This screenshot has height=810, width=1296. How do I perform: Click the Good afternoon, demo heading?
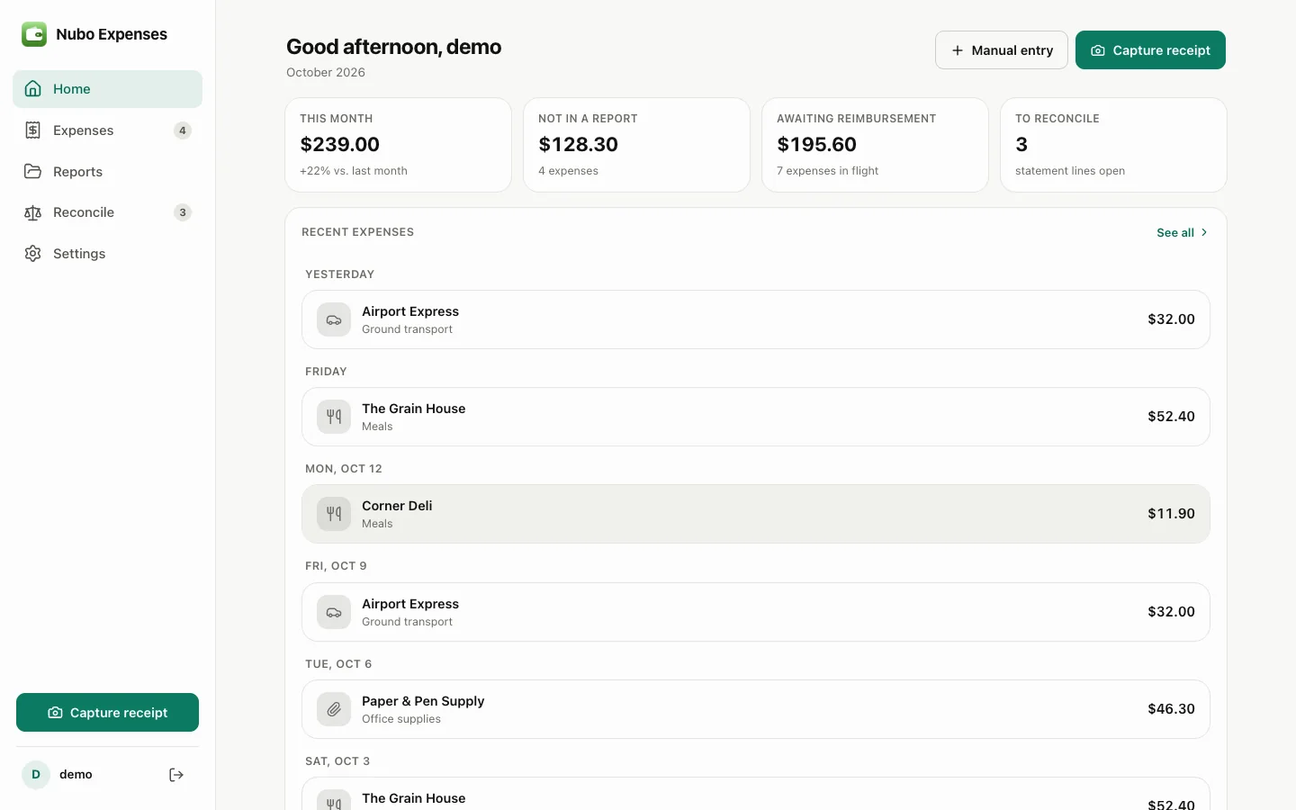pos(393,47)
